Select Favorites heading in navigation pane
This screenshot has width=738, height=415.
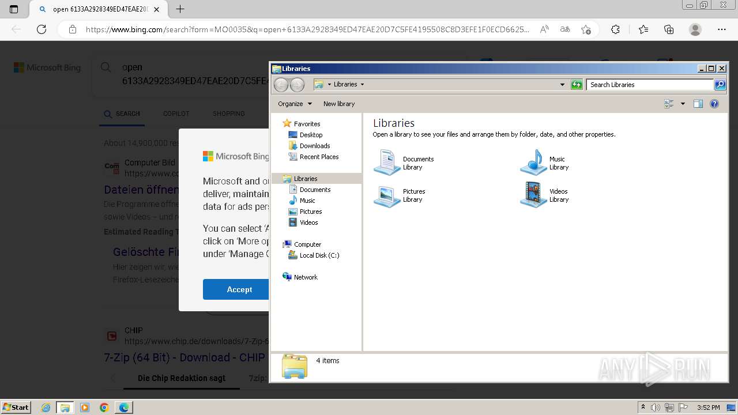tap(307, 124)
